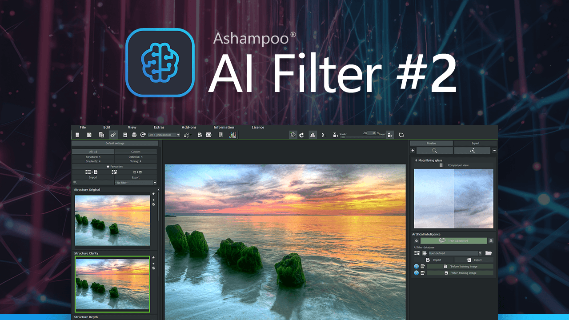Click the printer icon
This screenshot has width=569, height=320.
134,135
